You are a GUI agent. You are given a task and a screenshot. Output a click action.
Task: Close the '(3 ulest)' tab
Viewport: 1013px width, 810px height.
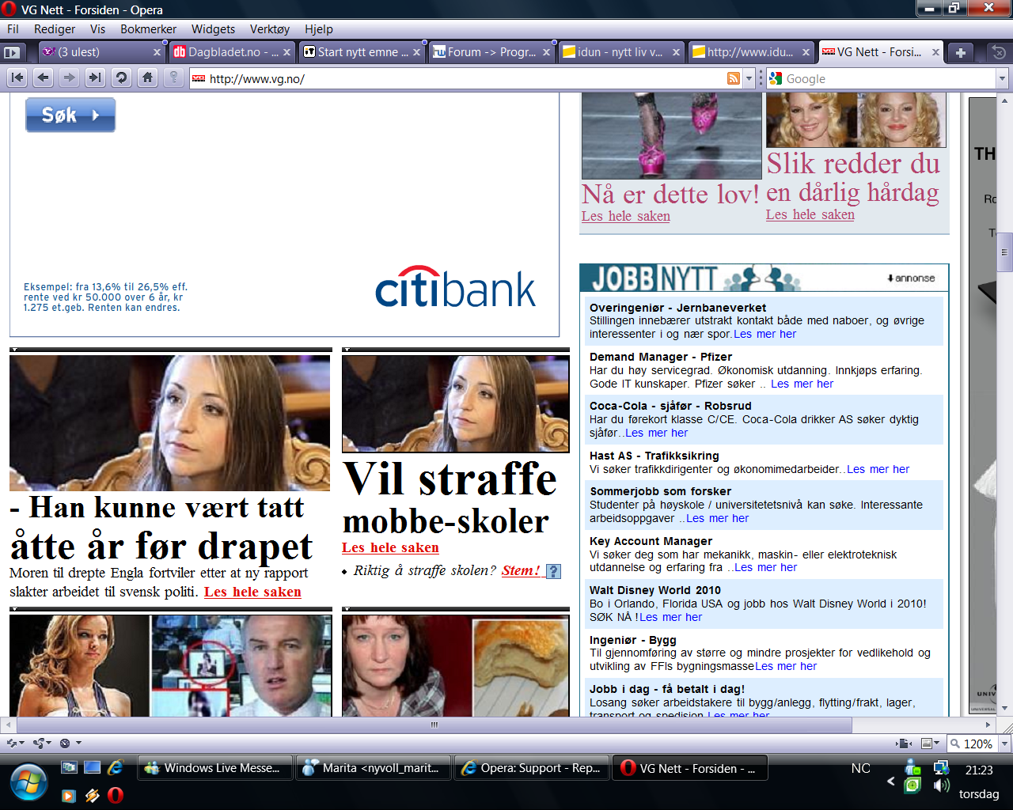[x=157, y=52]
